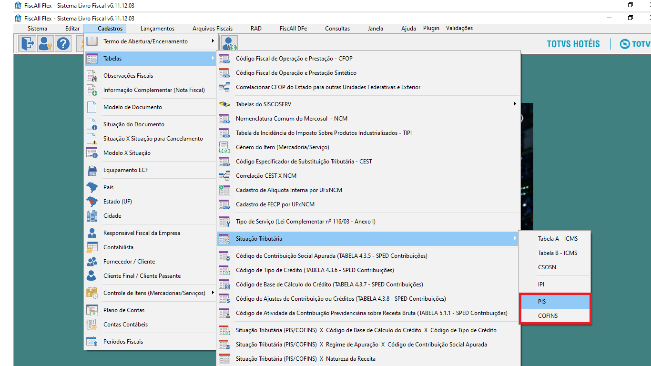Select Tabela A - ICMS
Image resolution: width=651 pixels, height=366 pixels.
pyautogui.click(x=555, y=239)
